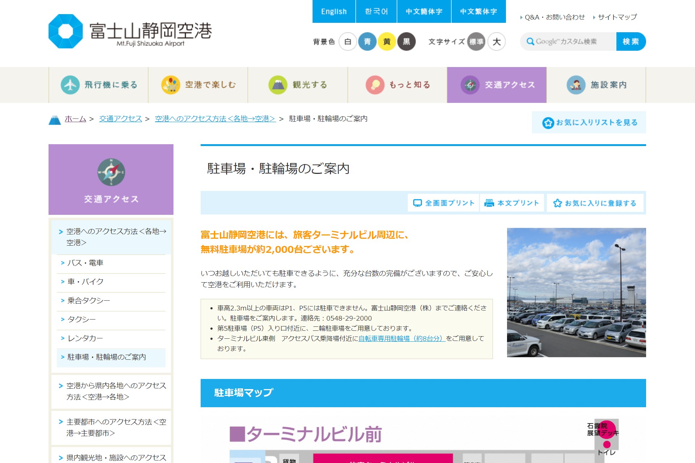The height and width of the screenshot is (463, 695).
Task: Go to ホーム via breadcrumb
Action: coord(75,119)
